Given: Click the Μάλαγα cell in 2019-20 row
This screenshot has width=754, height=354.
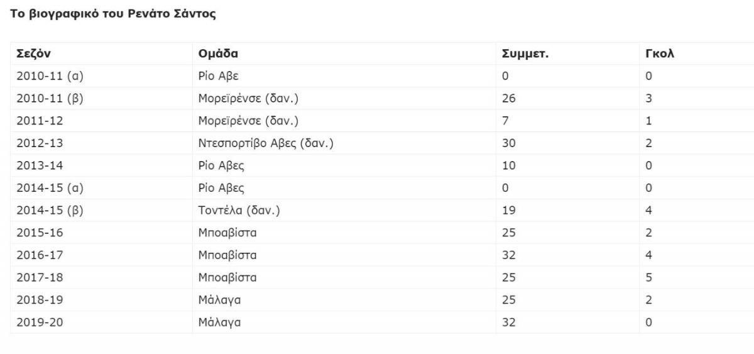Looking at the screenshot, I should pos(344,323).
